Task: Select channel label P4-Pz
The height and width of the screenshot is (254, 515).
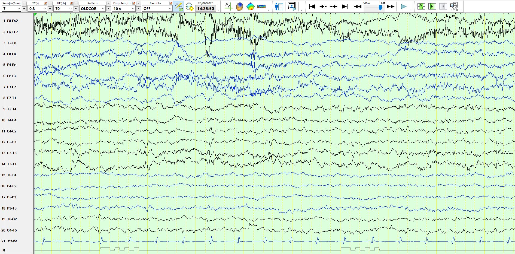Action: pos(12,186)
